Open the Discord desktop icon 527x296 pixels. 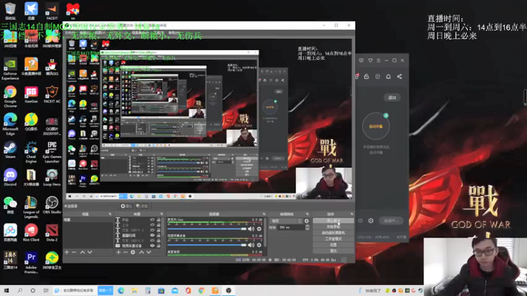[10, 178]
